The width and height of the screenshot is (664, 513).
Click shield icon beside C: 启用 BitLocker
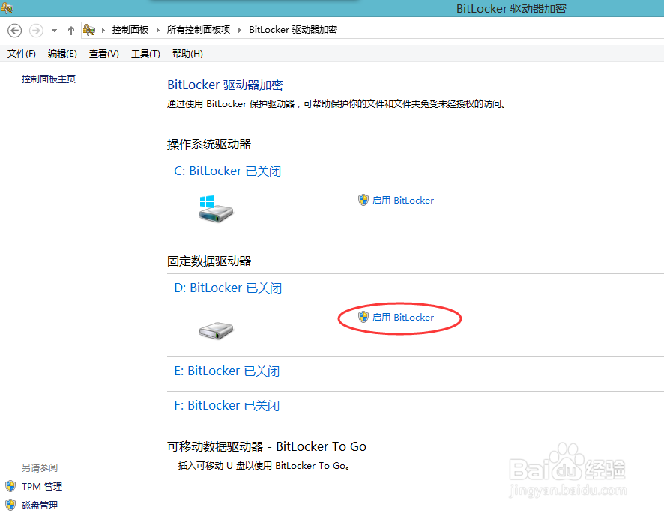point(363,200)
